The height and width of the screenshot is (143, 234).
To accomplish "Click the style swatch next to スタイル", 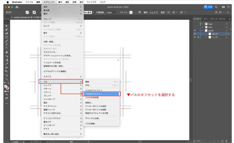I will tap(131, 12).
